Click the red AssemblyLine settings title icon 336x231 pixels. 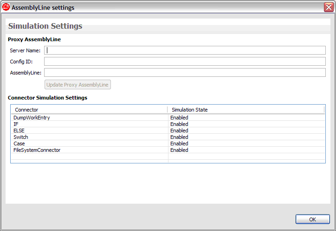(6, 7)
